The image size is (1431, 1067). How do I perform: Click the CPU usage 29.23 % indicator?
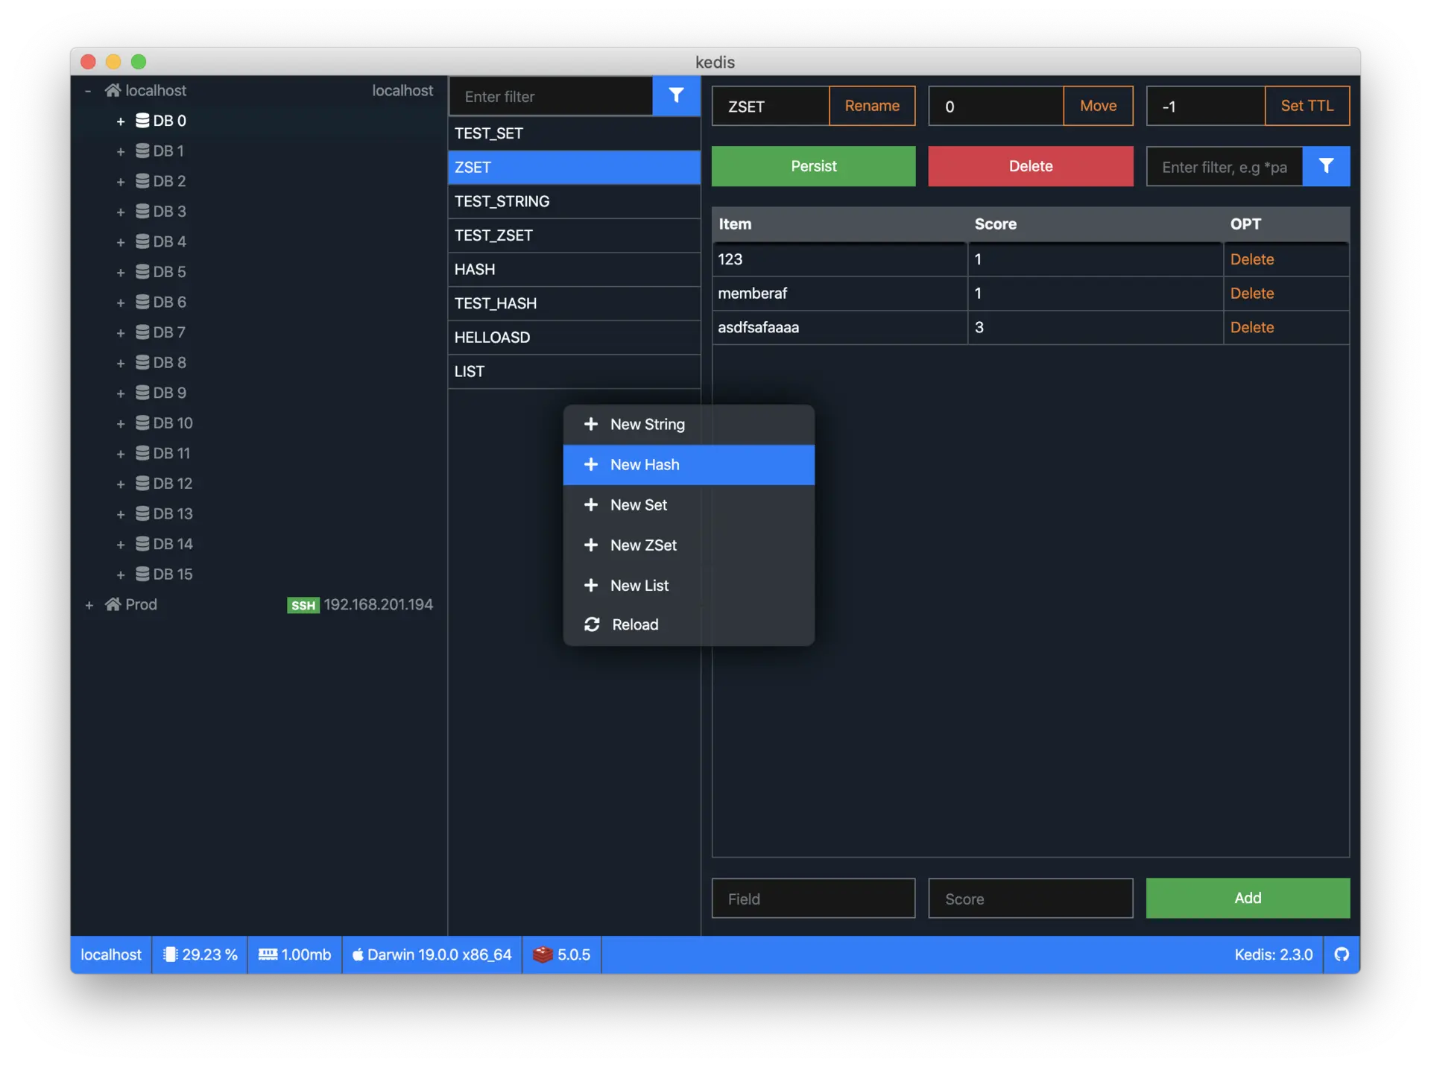point(200,954)
